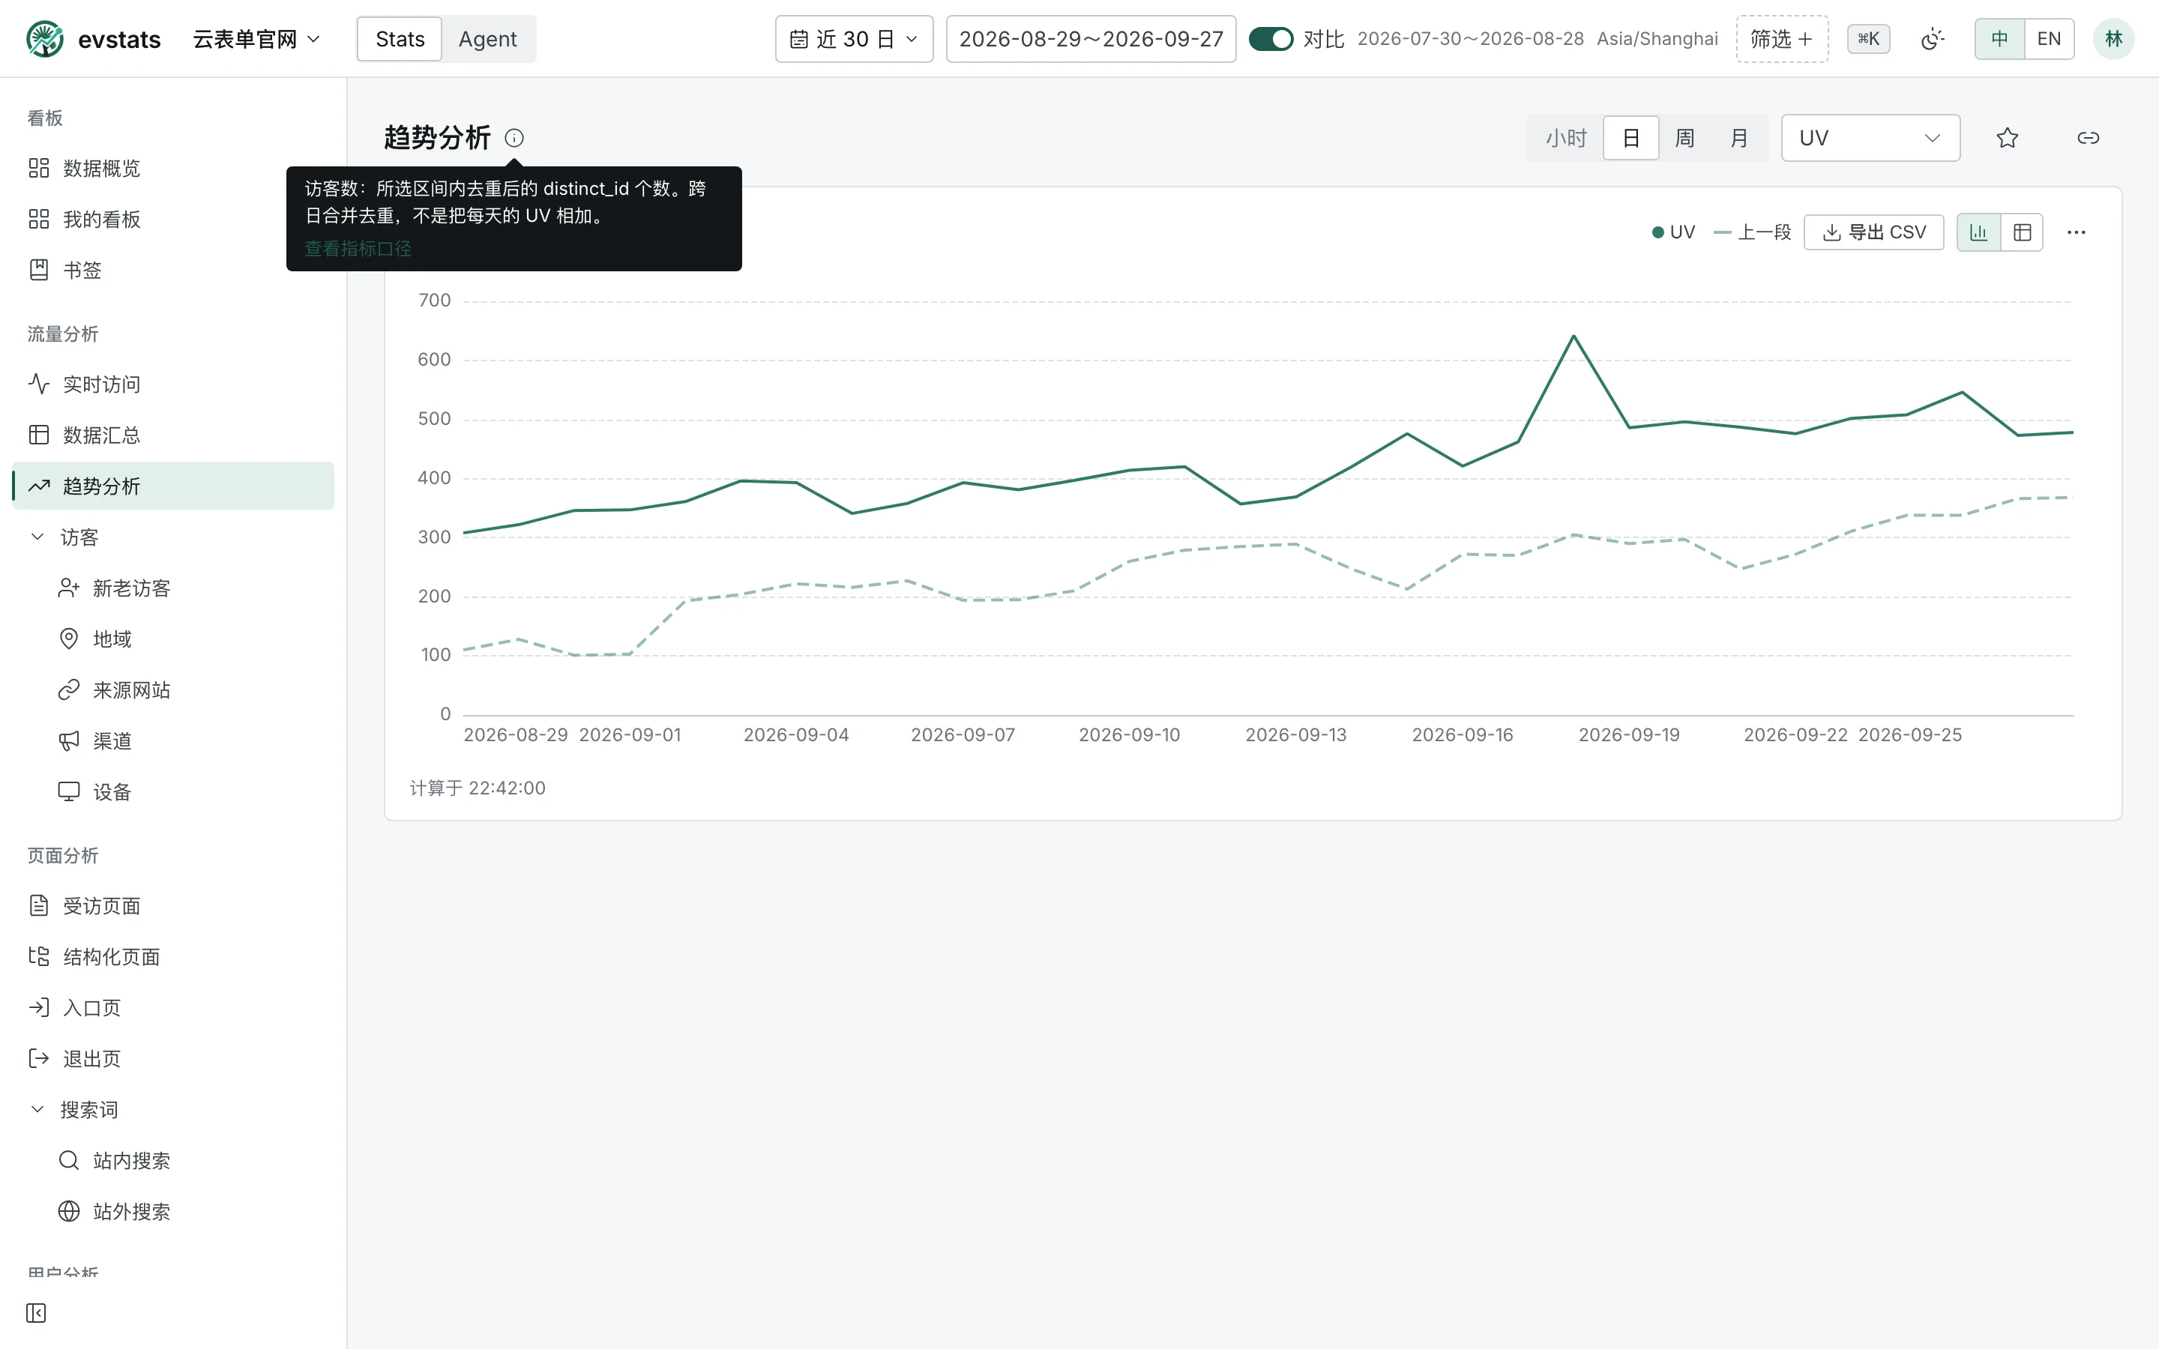The image size is (2159, 1349).
Task: Open the info icon beside 趋势分析 title
Action: point(514,137)
